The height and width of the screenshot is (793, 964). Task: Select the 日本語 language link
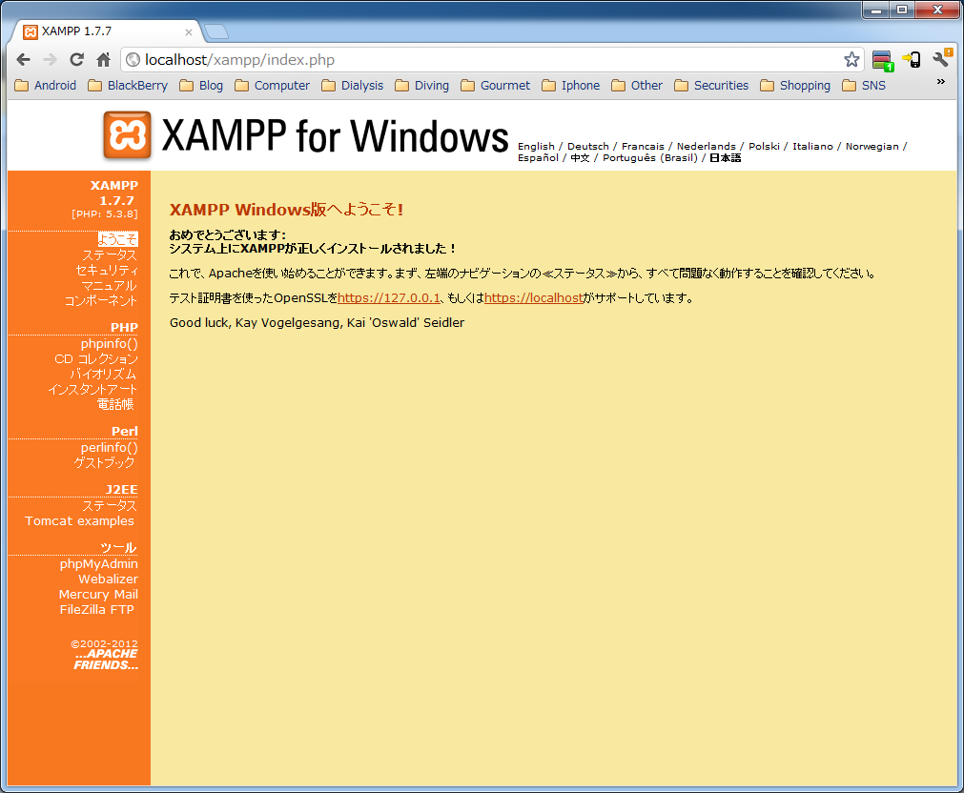(x=726, y=158)
